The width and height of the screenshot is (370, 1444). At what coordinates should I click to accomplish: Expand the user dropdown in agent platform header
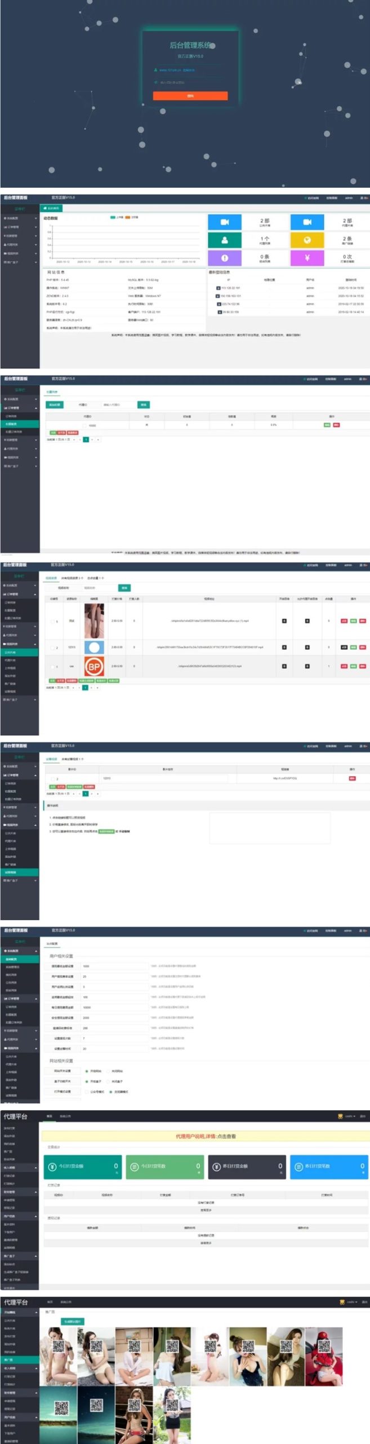[x=350, y=1116]
